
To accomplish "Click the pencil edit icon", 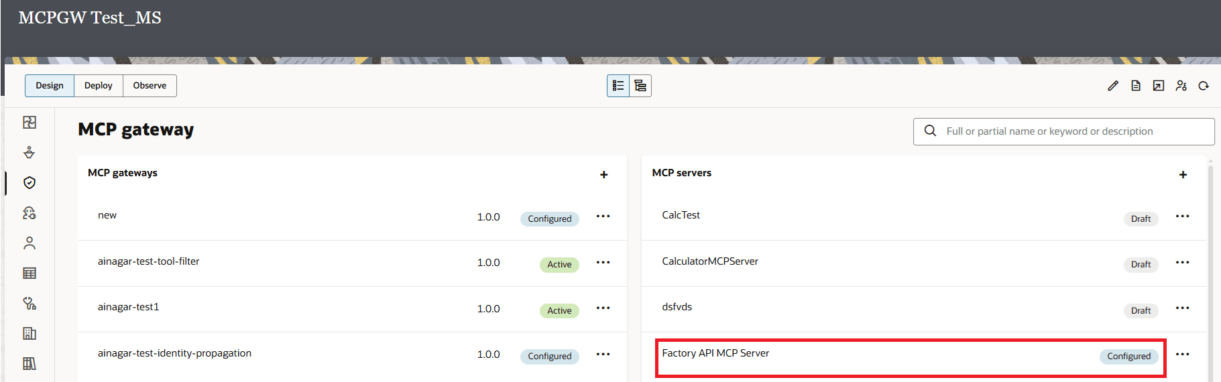I will click(1113, 86).
